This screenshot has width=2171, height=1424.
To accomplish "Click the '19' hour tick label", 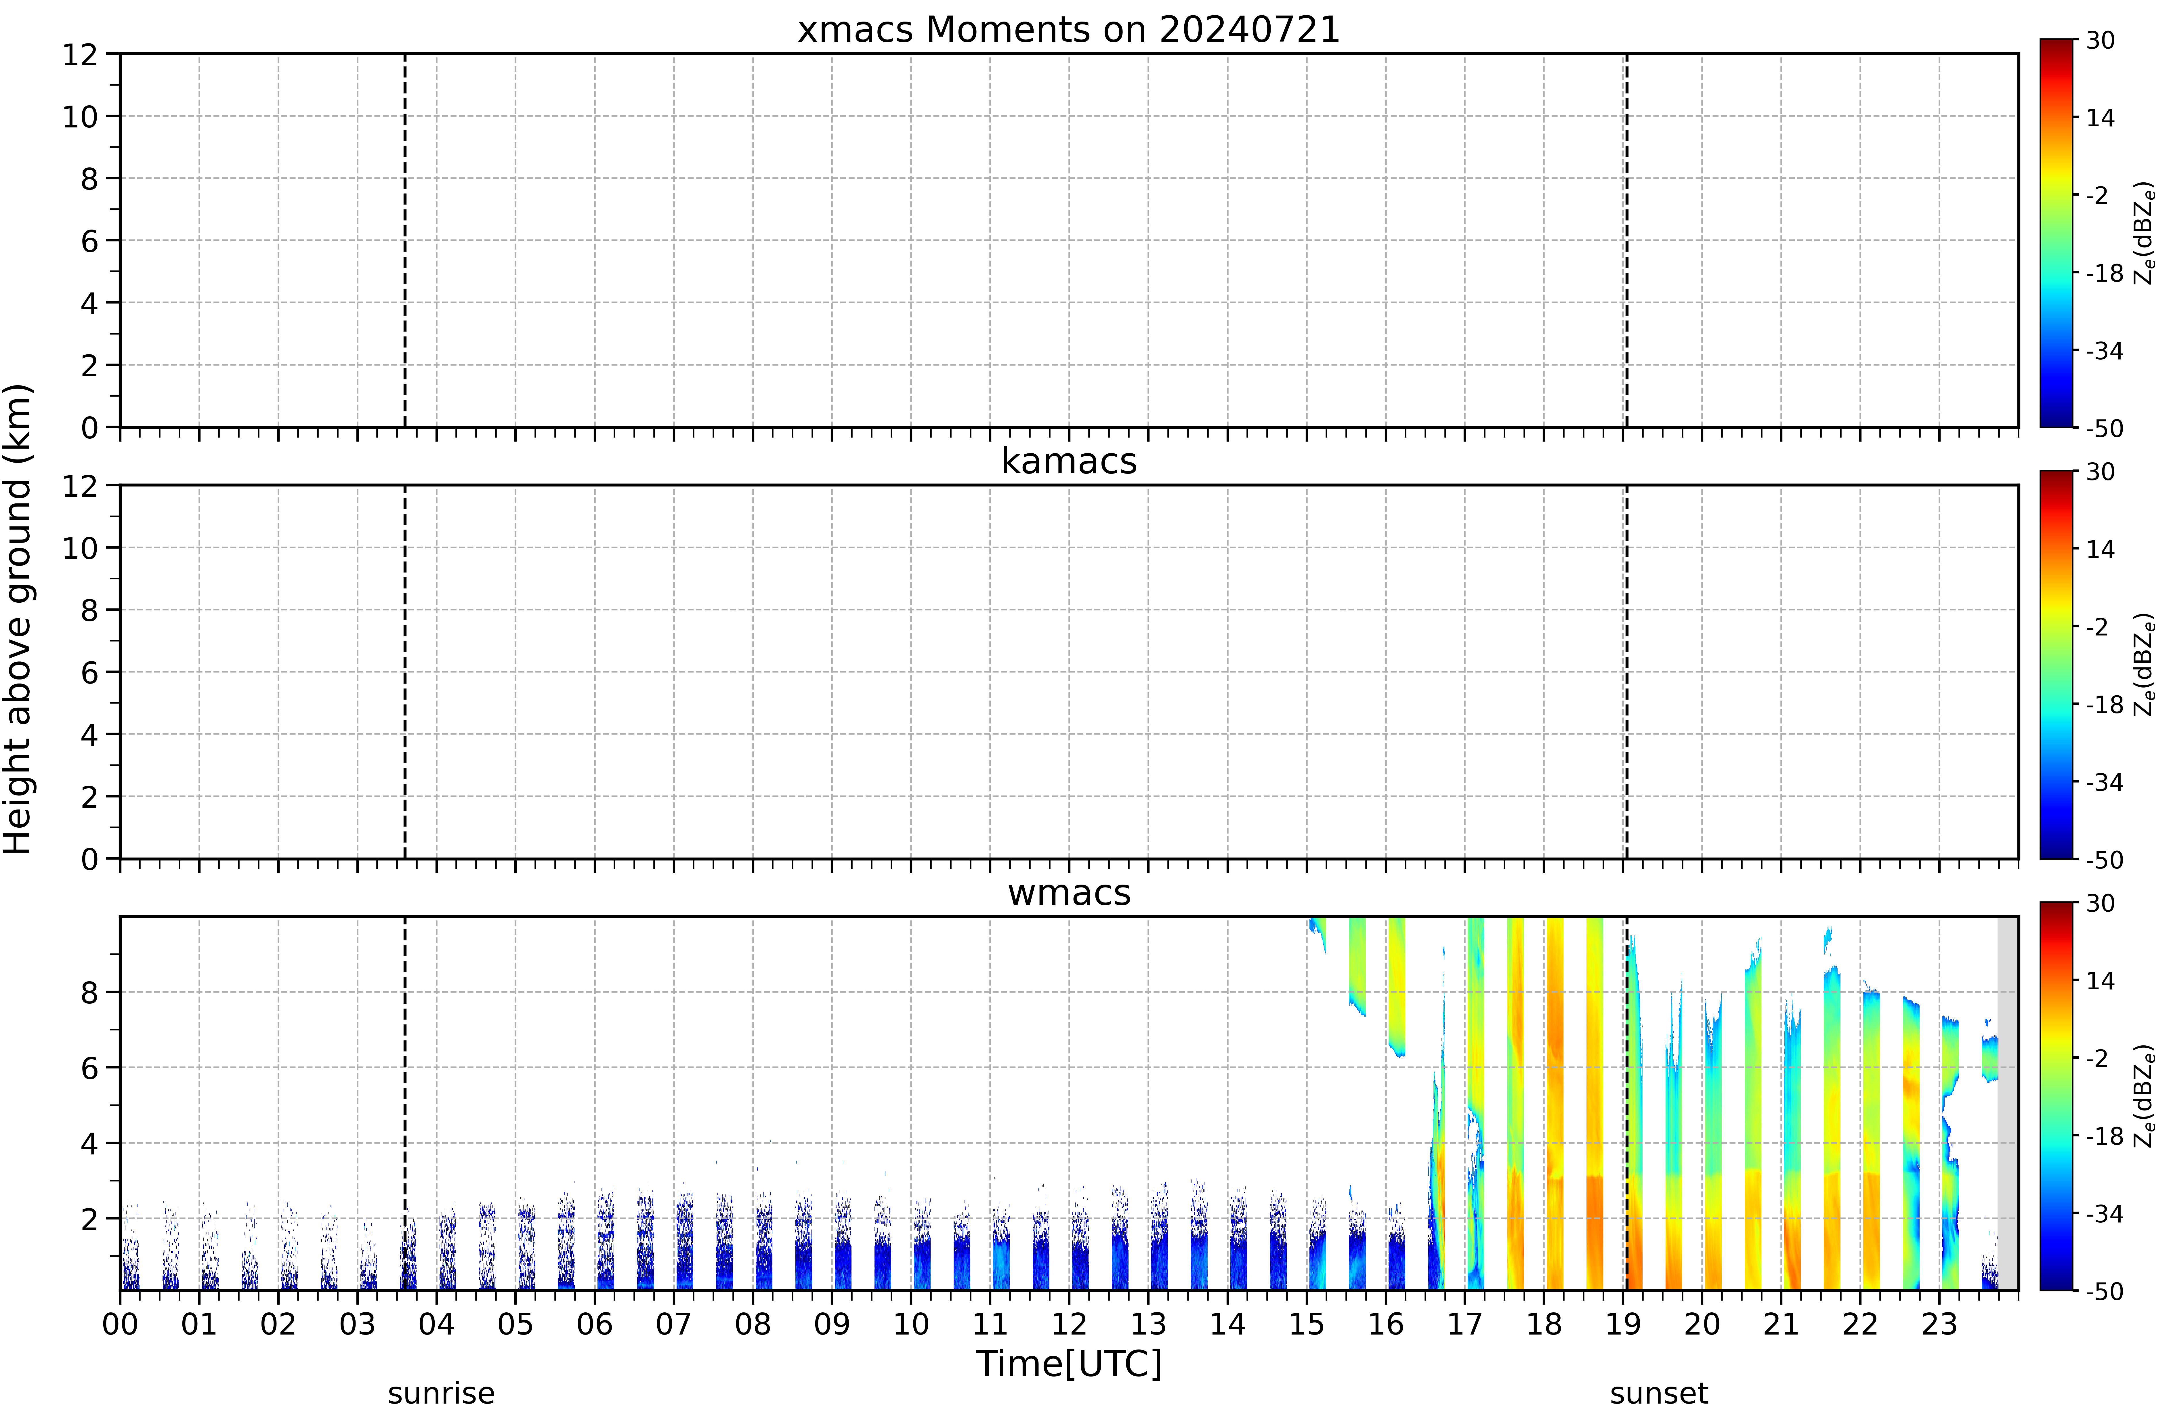I will [x=1623, y=1324].
